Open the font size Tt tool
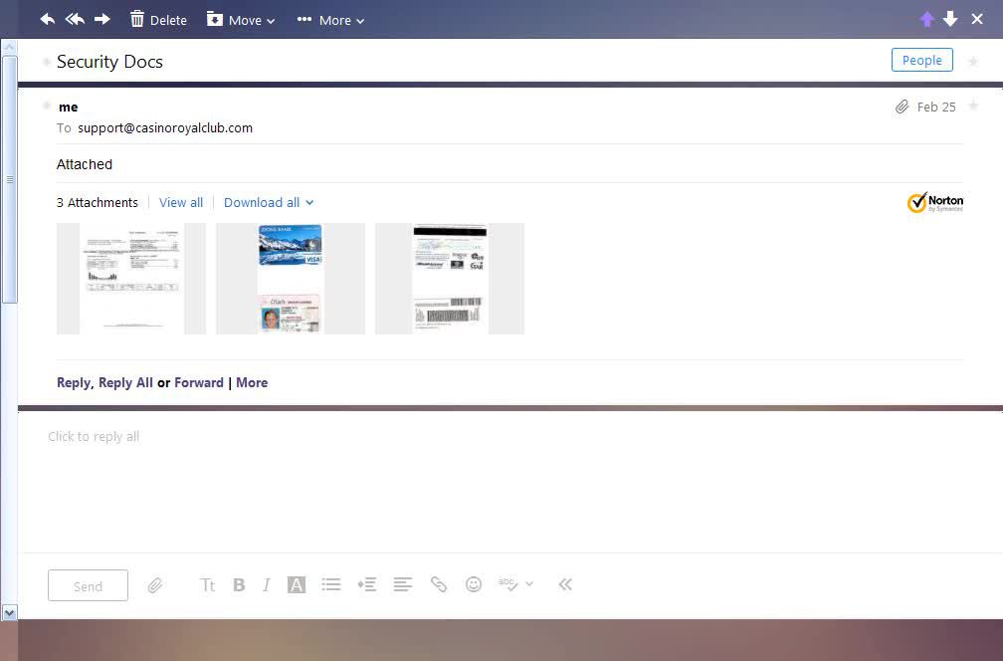 [207, 585]
